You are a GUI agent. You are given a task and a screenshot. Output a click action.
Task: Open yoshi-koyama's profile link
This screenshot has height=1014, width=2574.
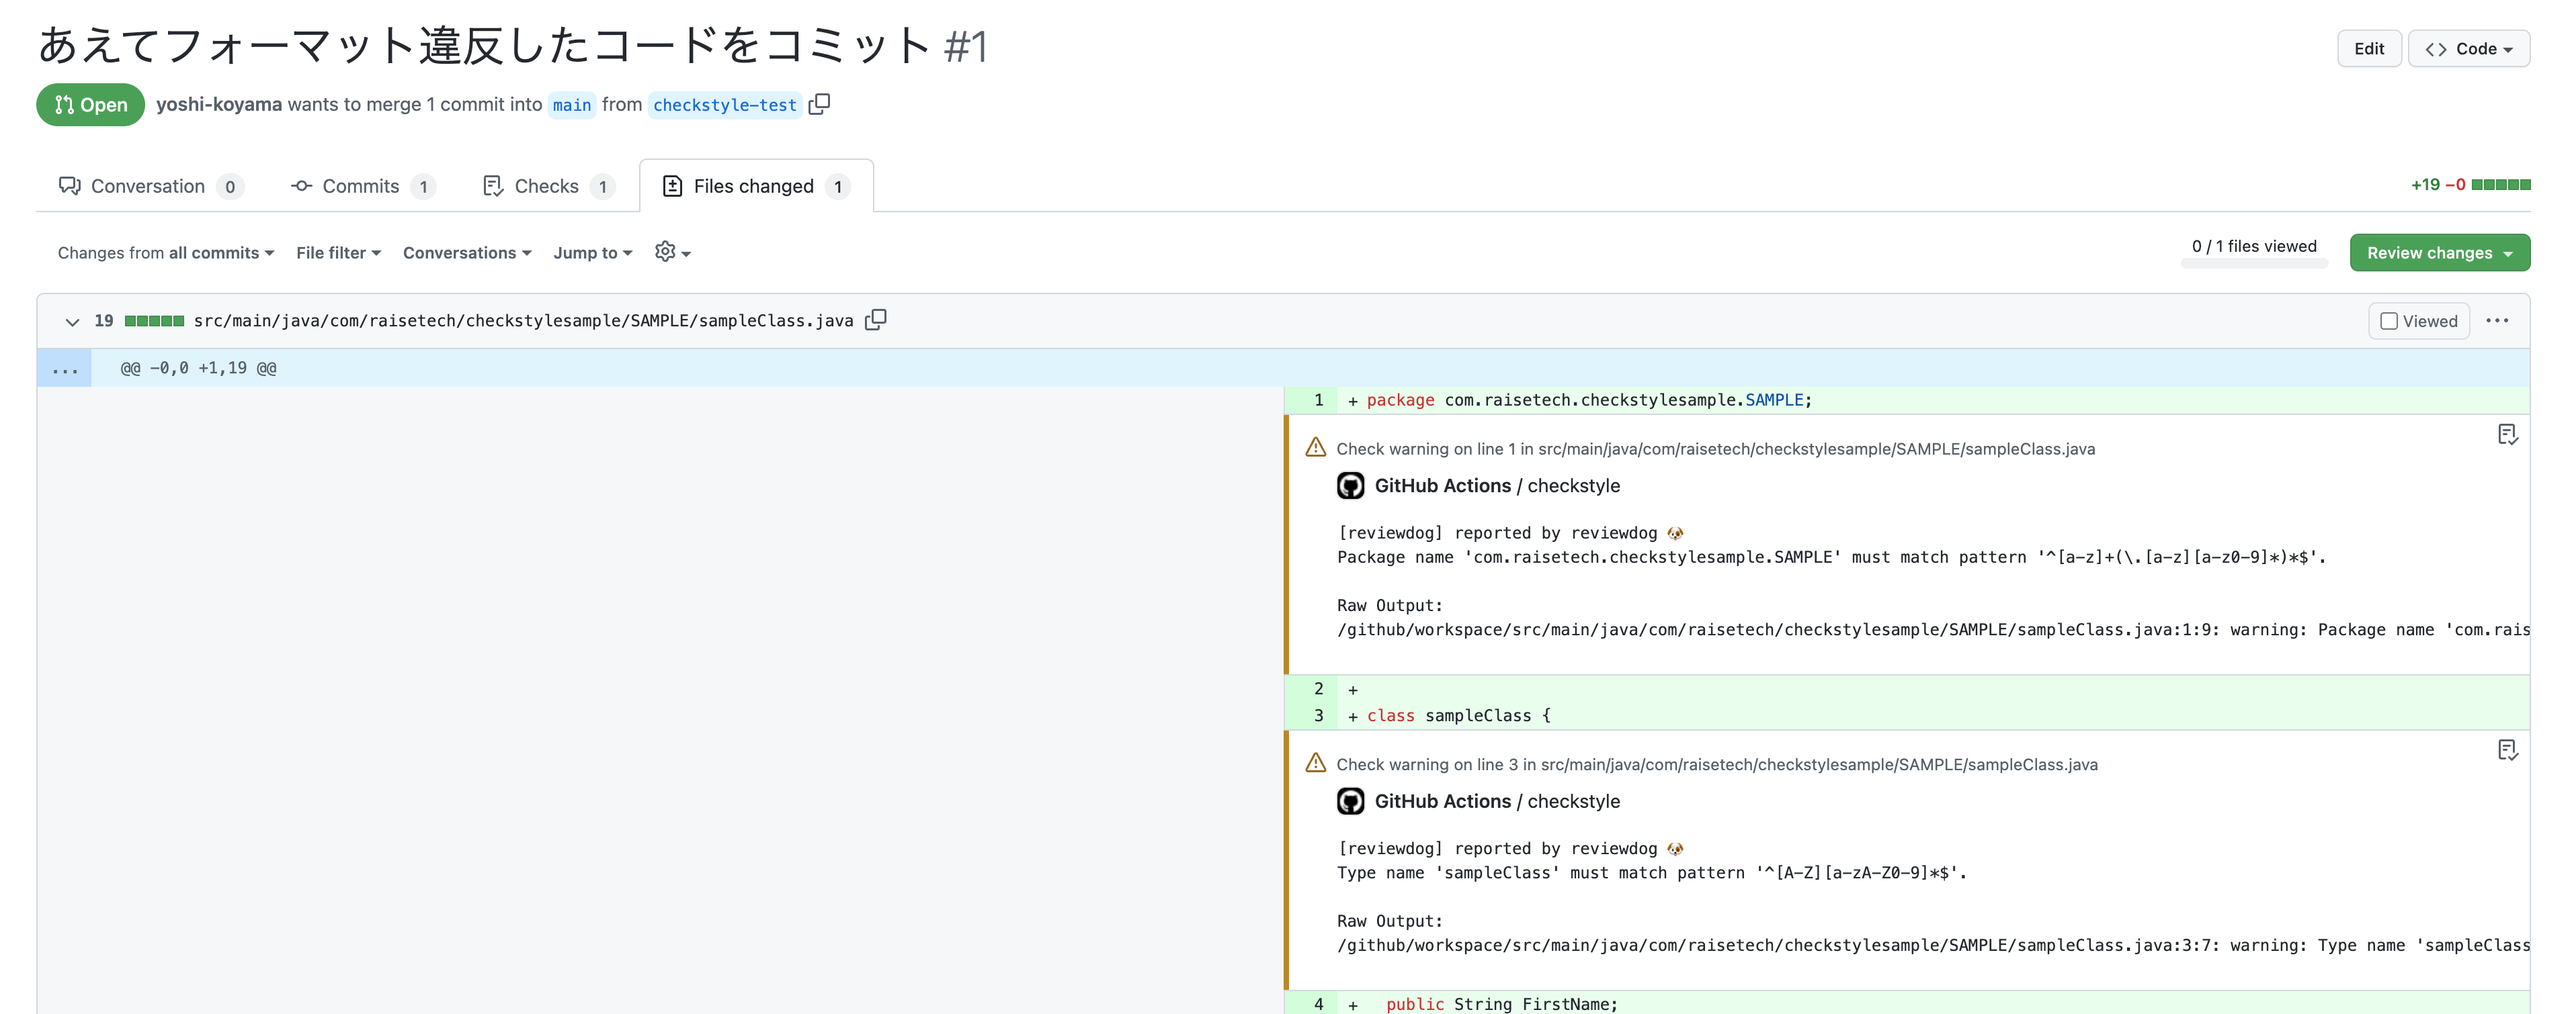219,104
